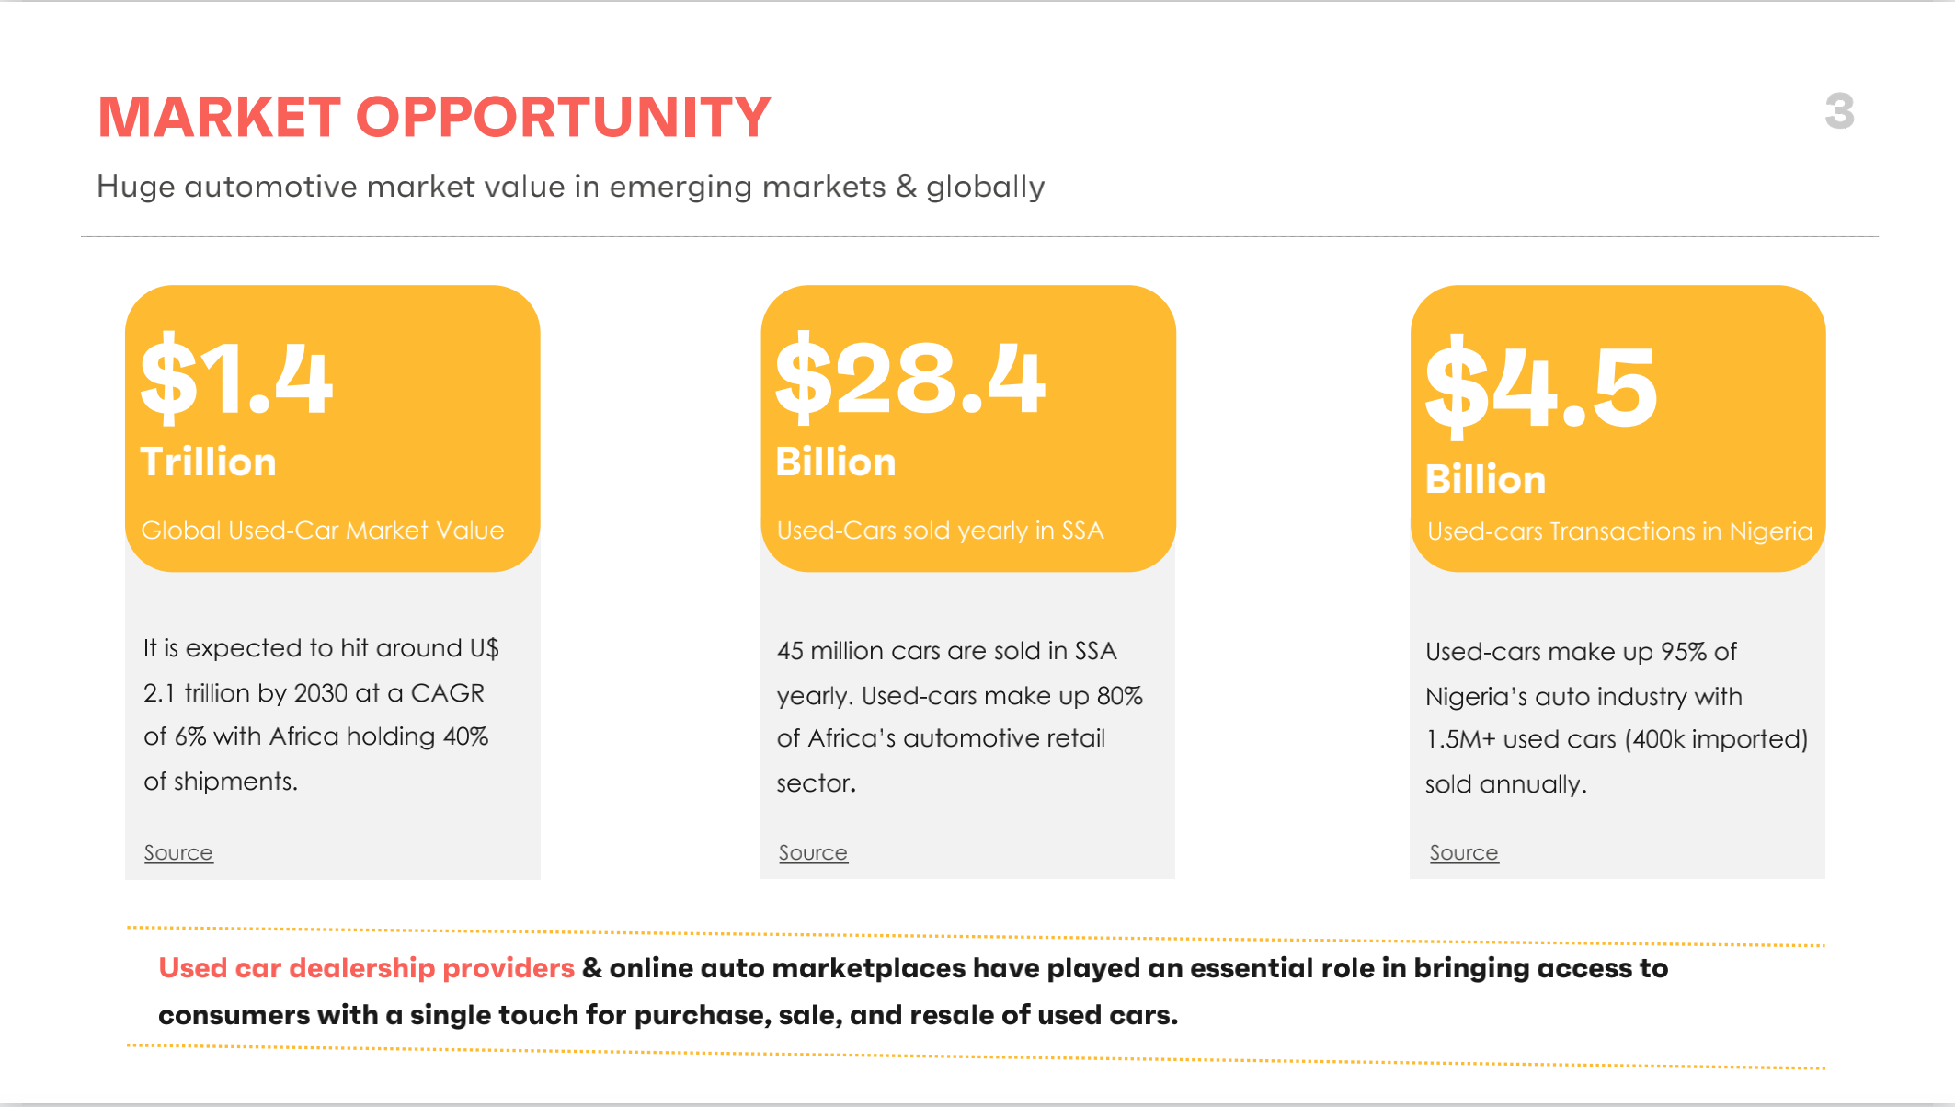
Task: Select the paragraph about Nigeria's auto industry
Action: (1616, 717)
